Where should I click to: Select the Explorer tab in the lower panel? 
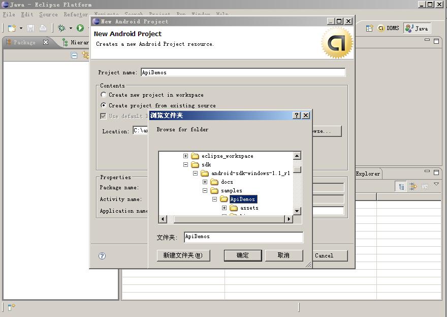[x=368, y=174]
